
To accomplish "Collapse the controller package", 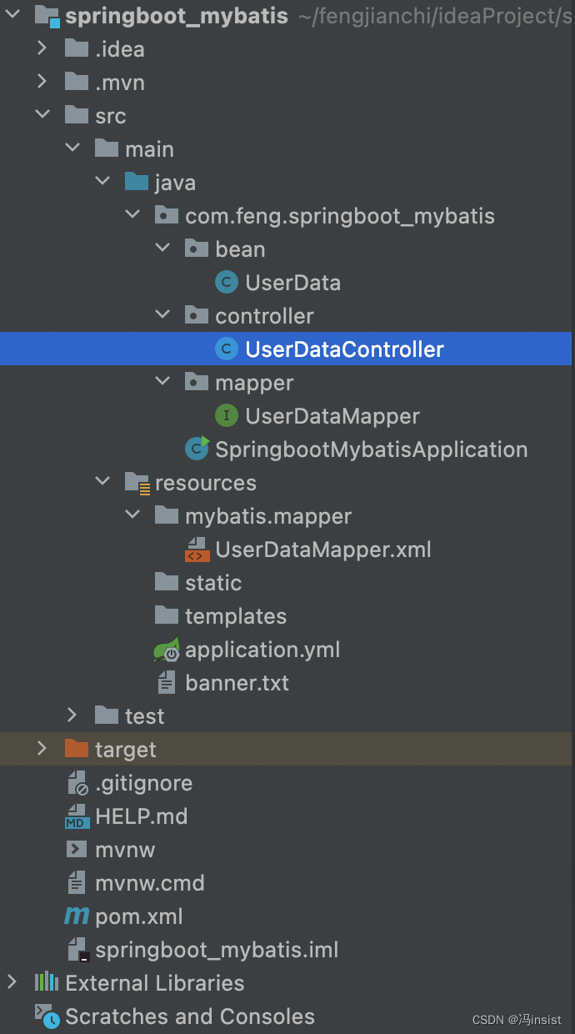I will 162,316.
